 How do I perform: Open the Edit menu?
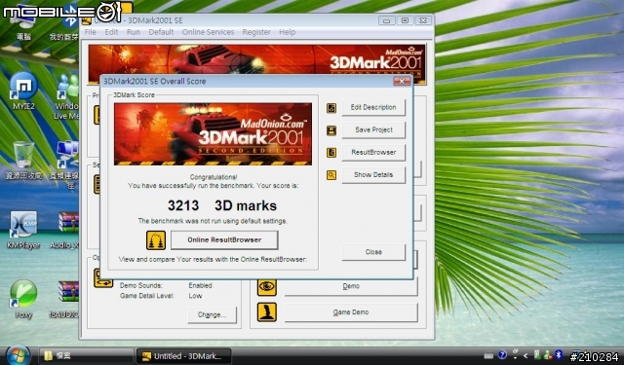[111, 32]
